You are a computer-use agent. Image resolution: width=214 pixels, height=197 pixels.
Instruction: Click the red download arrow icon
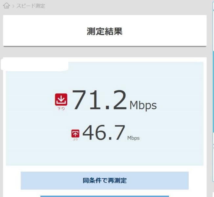pyautogui.click(x=61, y=99)
